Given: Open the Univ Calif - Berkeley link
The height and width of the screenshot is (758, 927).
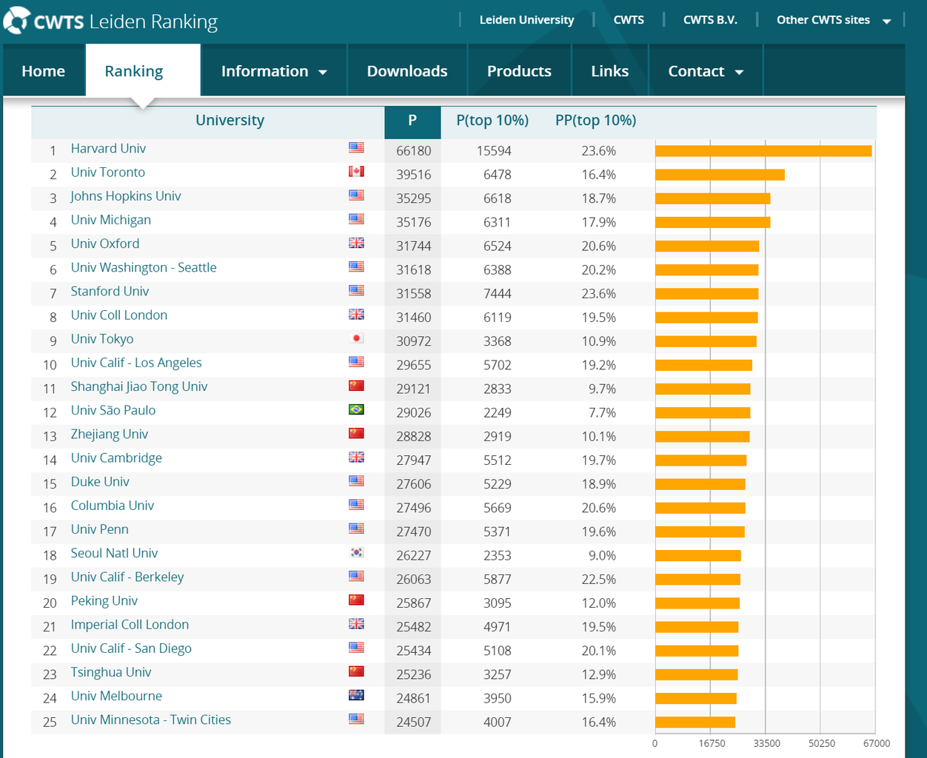Looking at the screenshot, I should point(127,577).
